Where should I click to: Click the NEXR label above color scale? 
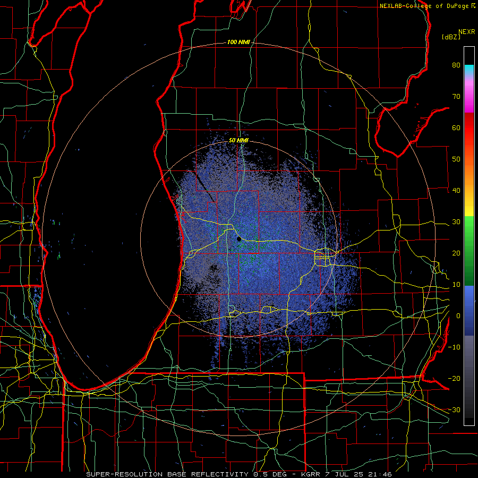[467, 32]
